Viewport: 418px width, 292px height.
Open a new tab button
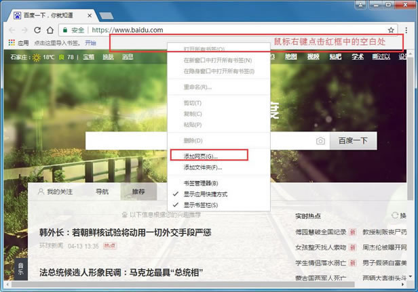[107, 16]
